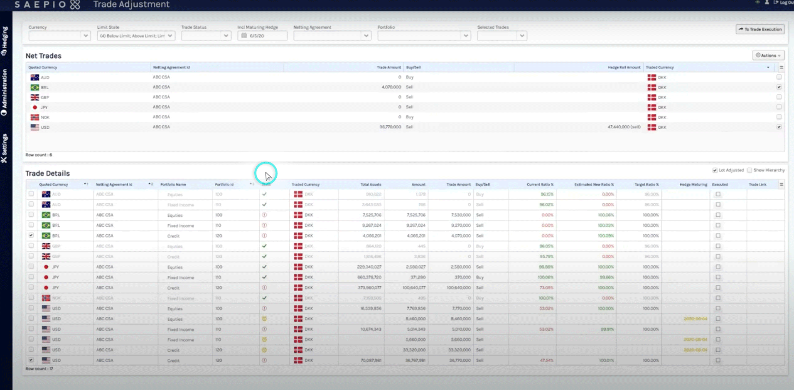
Task: Open the Administration sidebar tab
Action: [5, 92]
